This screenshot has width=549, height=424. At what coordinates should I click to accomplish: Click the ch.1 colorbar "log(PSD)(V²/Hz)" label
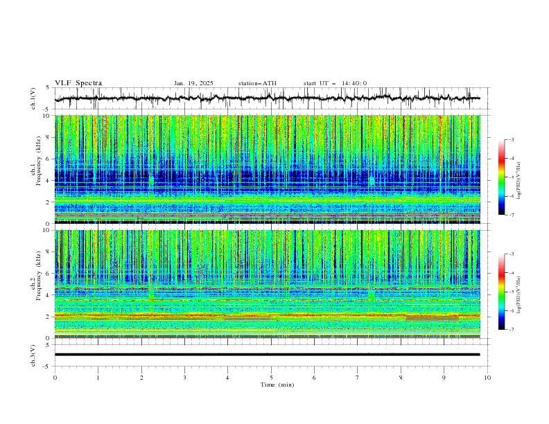coord(518,181)
